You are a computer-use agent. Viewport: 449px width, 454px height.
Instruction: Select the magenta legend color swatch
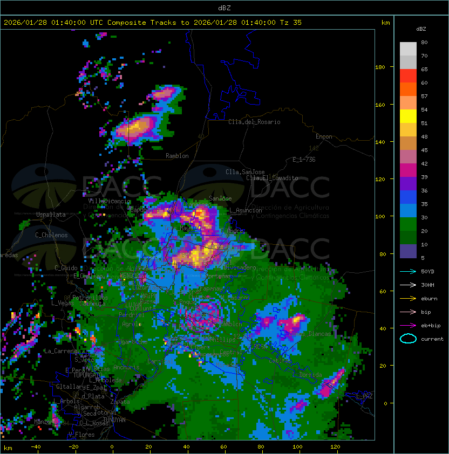click(408, 170)
